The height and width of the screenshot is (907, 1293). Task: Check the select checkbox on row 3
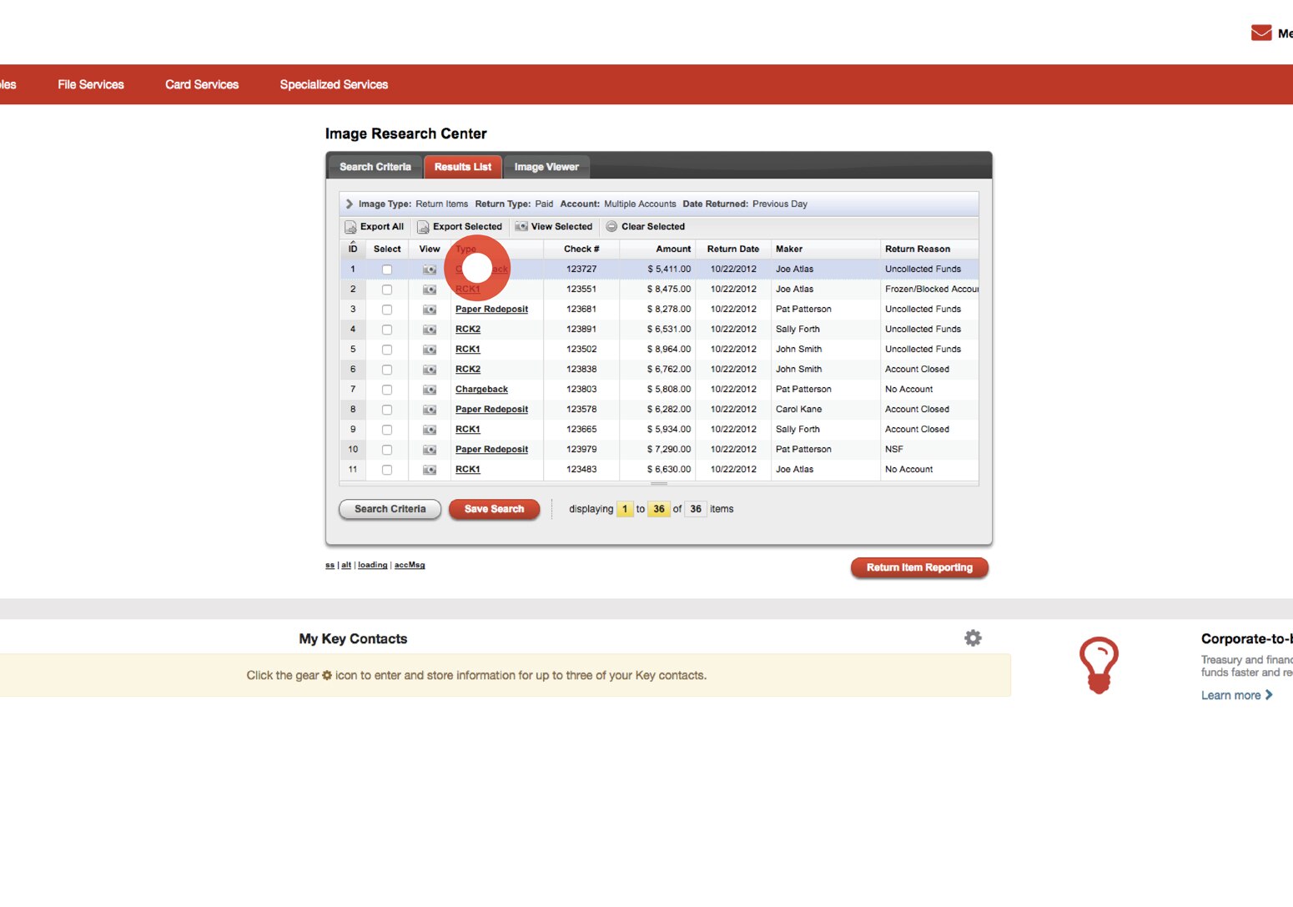pos(386,309)
